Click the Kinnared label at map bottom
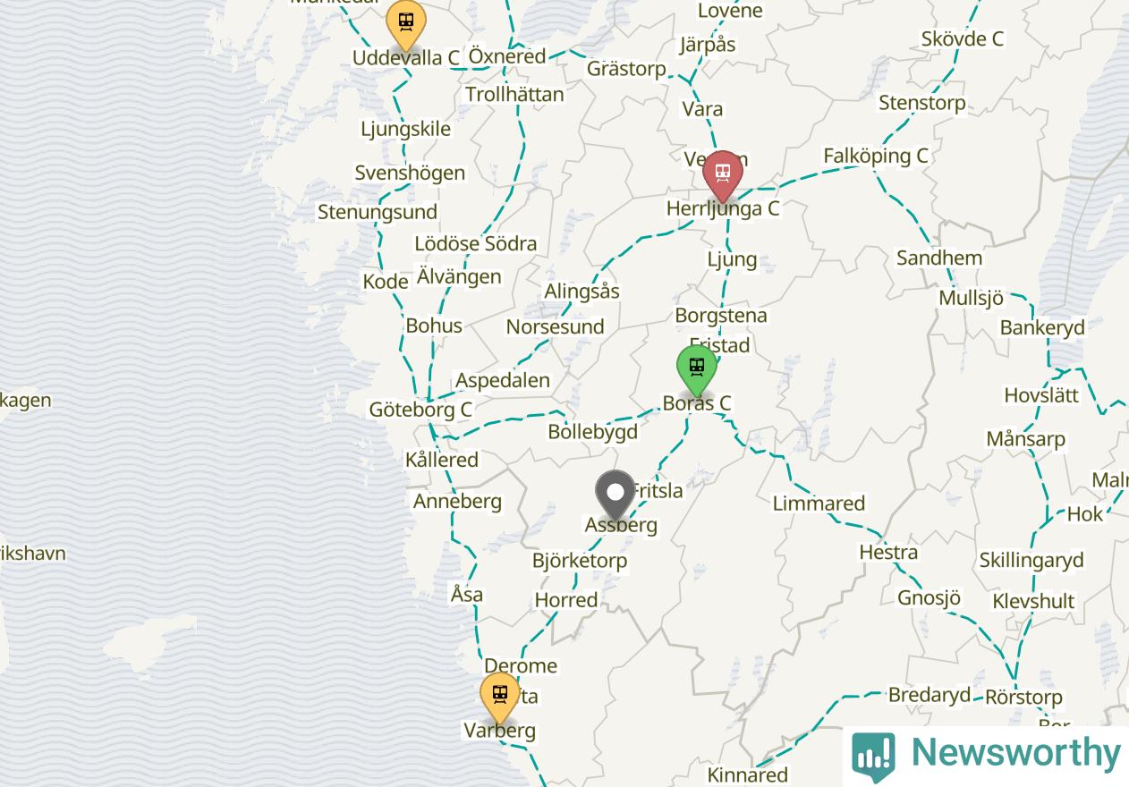The height and width of the screenshot is (787, 1129). point(747,774)
